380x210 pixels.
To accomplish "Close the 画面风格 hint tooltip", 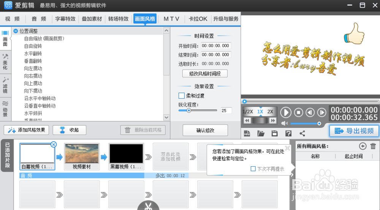I will 287,148.
